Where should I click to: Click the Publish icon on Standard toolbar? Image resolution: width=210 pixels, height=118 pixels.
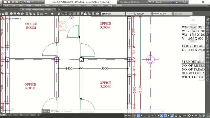[x=18, y=14]
